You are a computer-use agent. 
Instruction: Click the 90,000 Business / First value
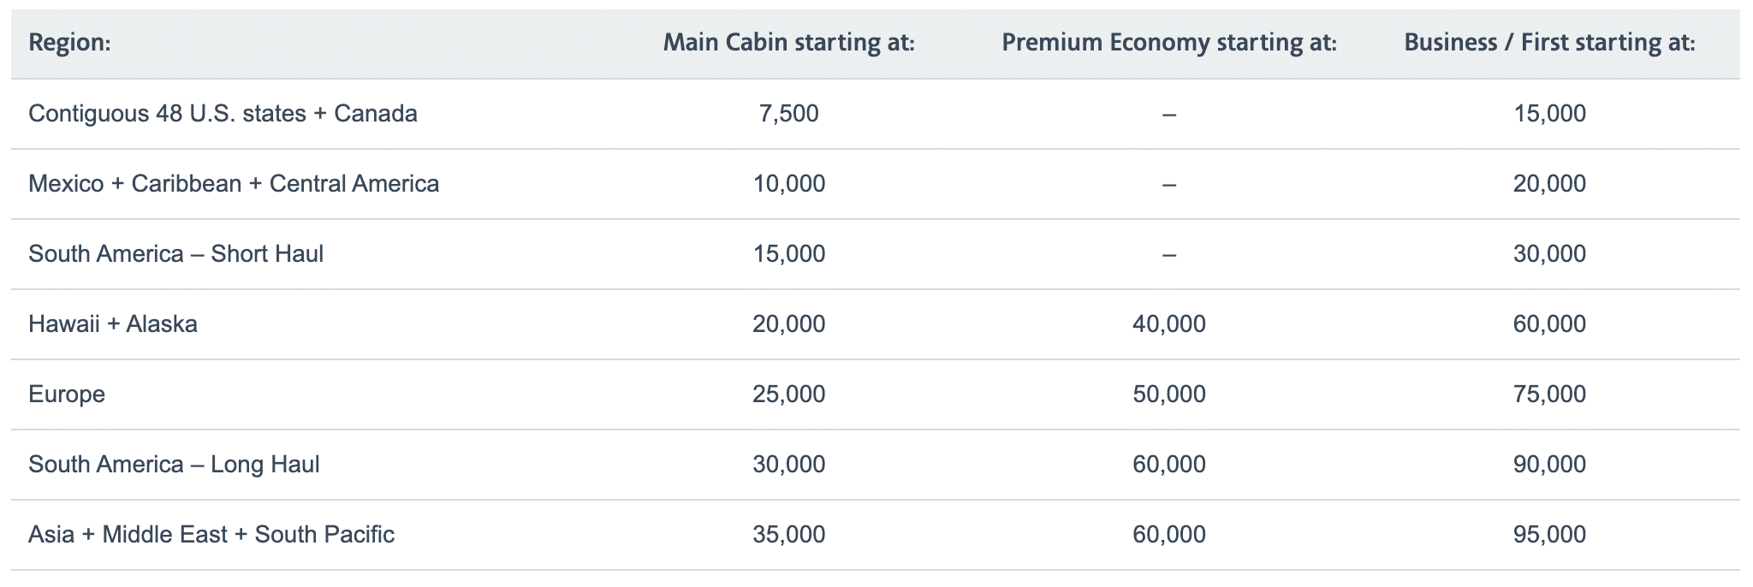point(1549,465)
